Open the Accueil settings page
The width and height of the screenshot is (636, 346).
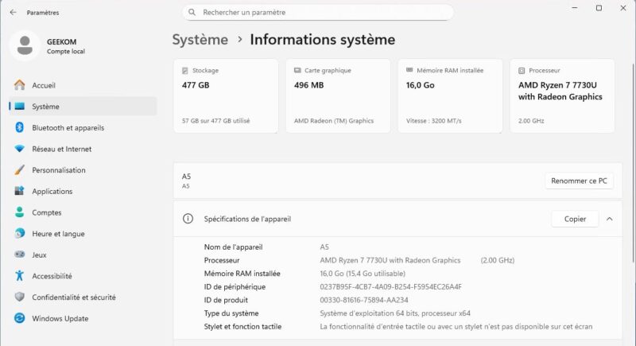click(x=83, y=85)
